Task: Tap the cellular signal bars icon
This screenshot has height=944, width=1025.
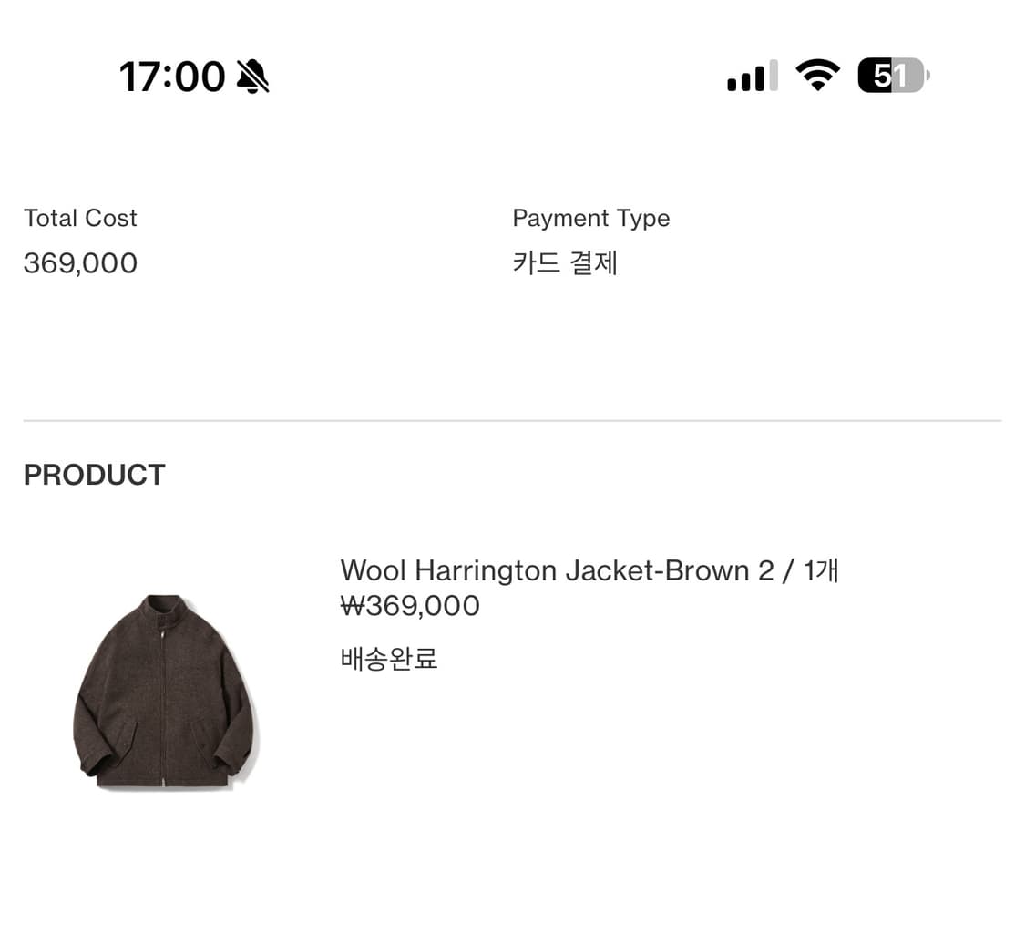Action: pos(753,76)
